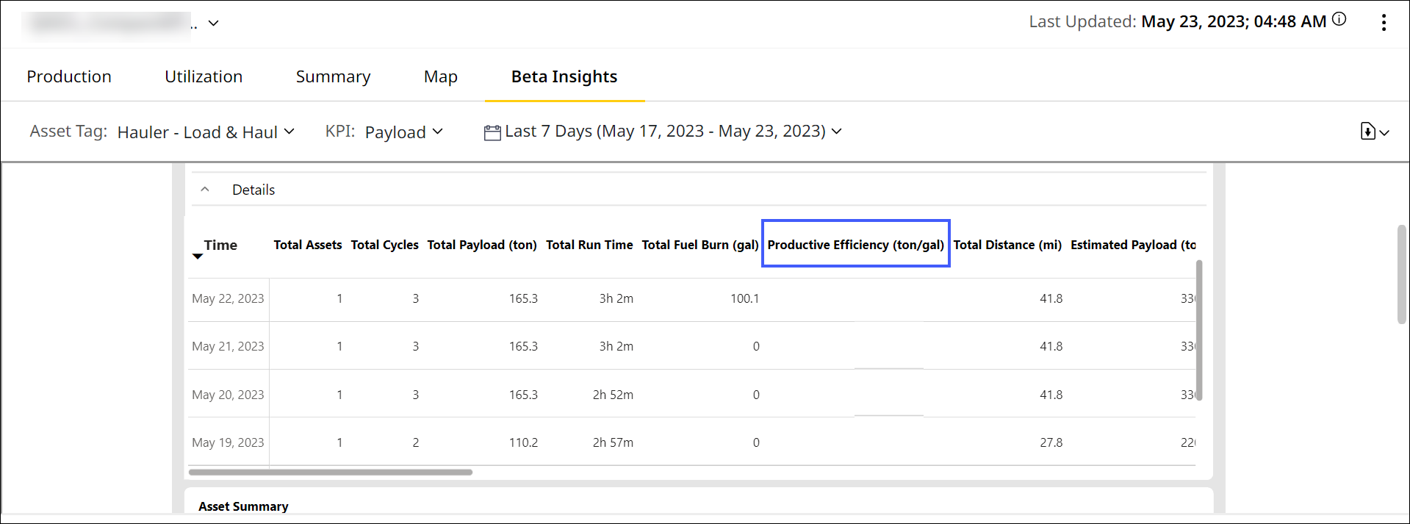Sort by Total Fuel Burn (gal) header
Screen dimensions: 1410x524
pos(699,245)
